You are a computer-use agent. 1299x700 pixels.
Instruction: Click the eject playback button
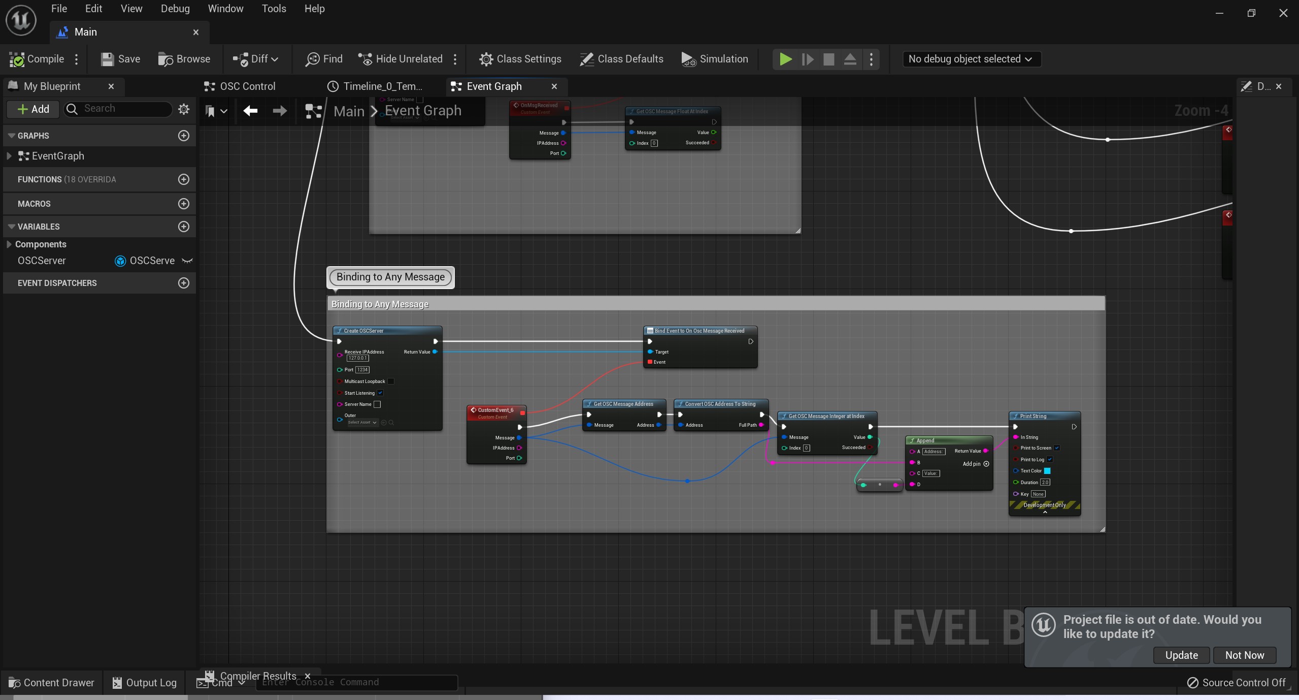pyautogui.click(x=850, y=59)
